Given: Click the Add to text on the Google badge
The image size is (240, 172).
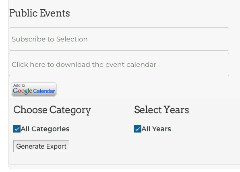Looking at the screenshot, I should click(x=19, y=85).
